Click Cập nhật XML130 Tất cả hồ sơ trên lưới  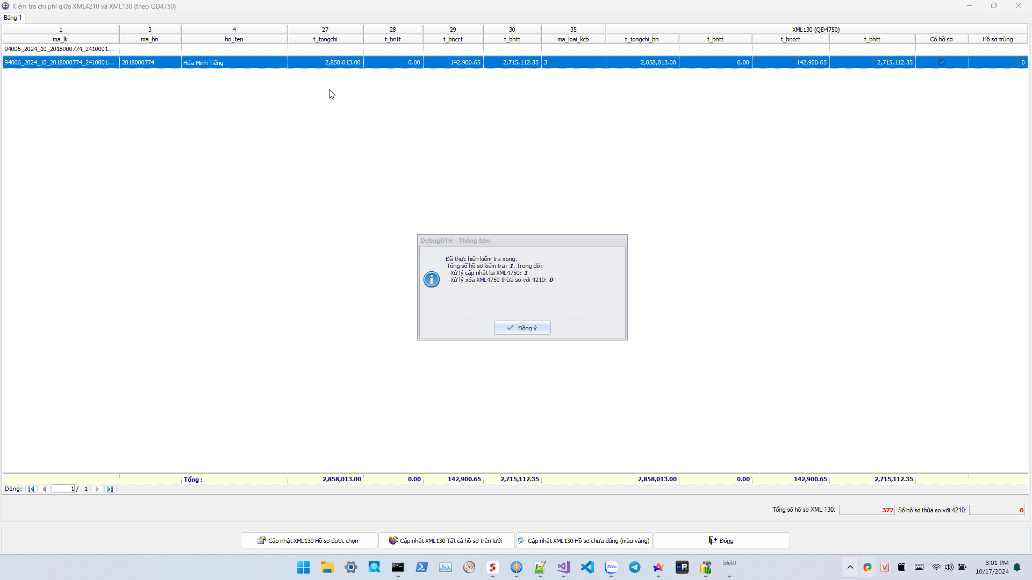(446, 540)
